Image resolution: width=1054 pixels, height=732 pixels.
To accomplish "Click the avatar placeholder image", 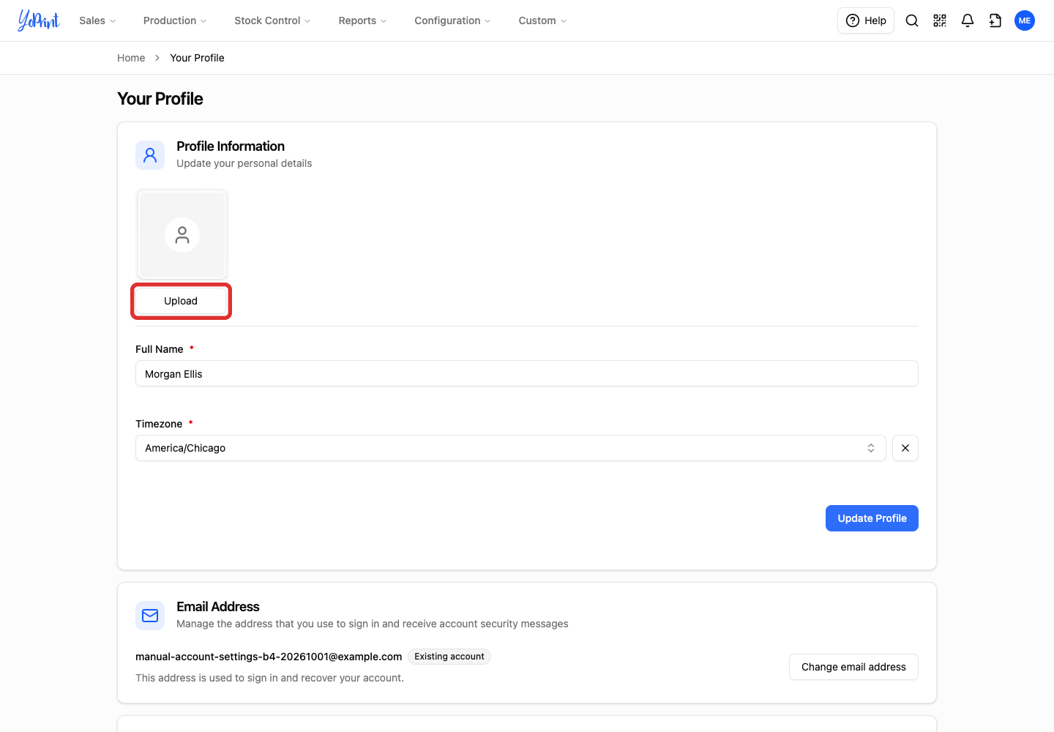I will click(x=182, y=234).
